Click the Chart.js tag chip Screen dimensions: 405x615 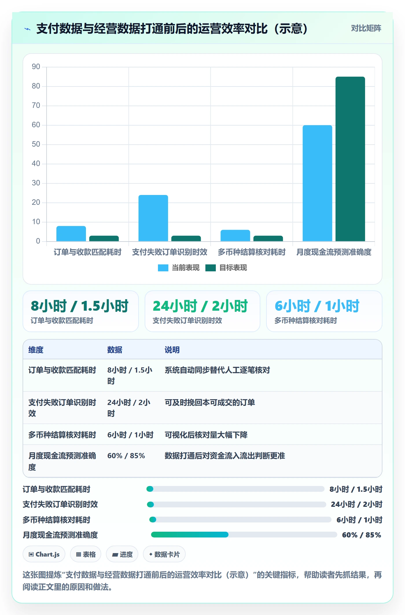[x=44, y=554]
